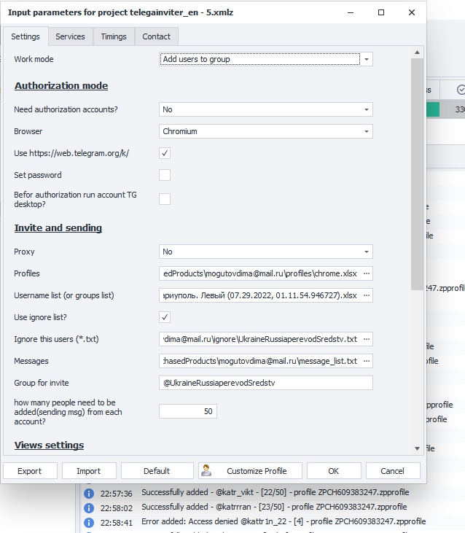Maximize the Input parameters dialog
The width and height of the screenshot is (465, 533).
381,12
